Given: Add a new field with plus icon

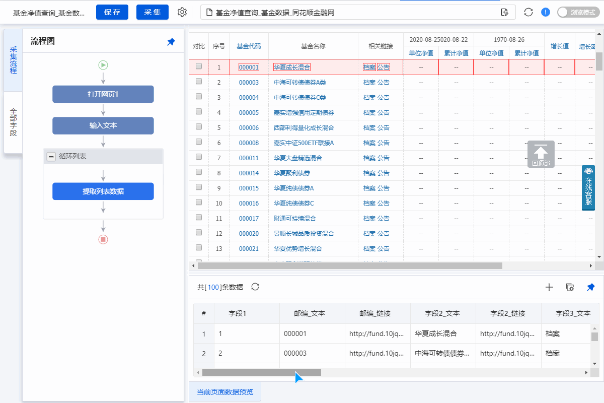Looking at the screenshot, I should tap(549, 287).
